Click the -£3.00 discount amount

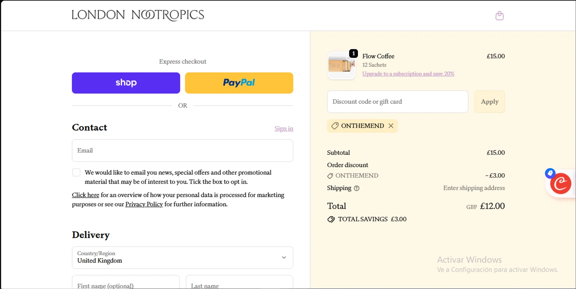(x=495, y=176)
